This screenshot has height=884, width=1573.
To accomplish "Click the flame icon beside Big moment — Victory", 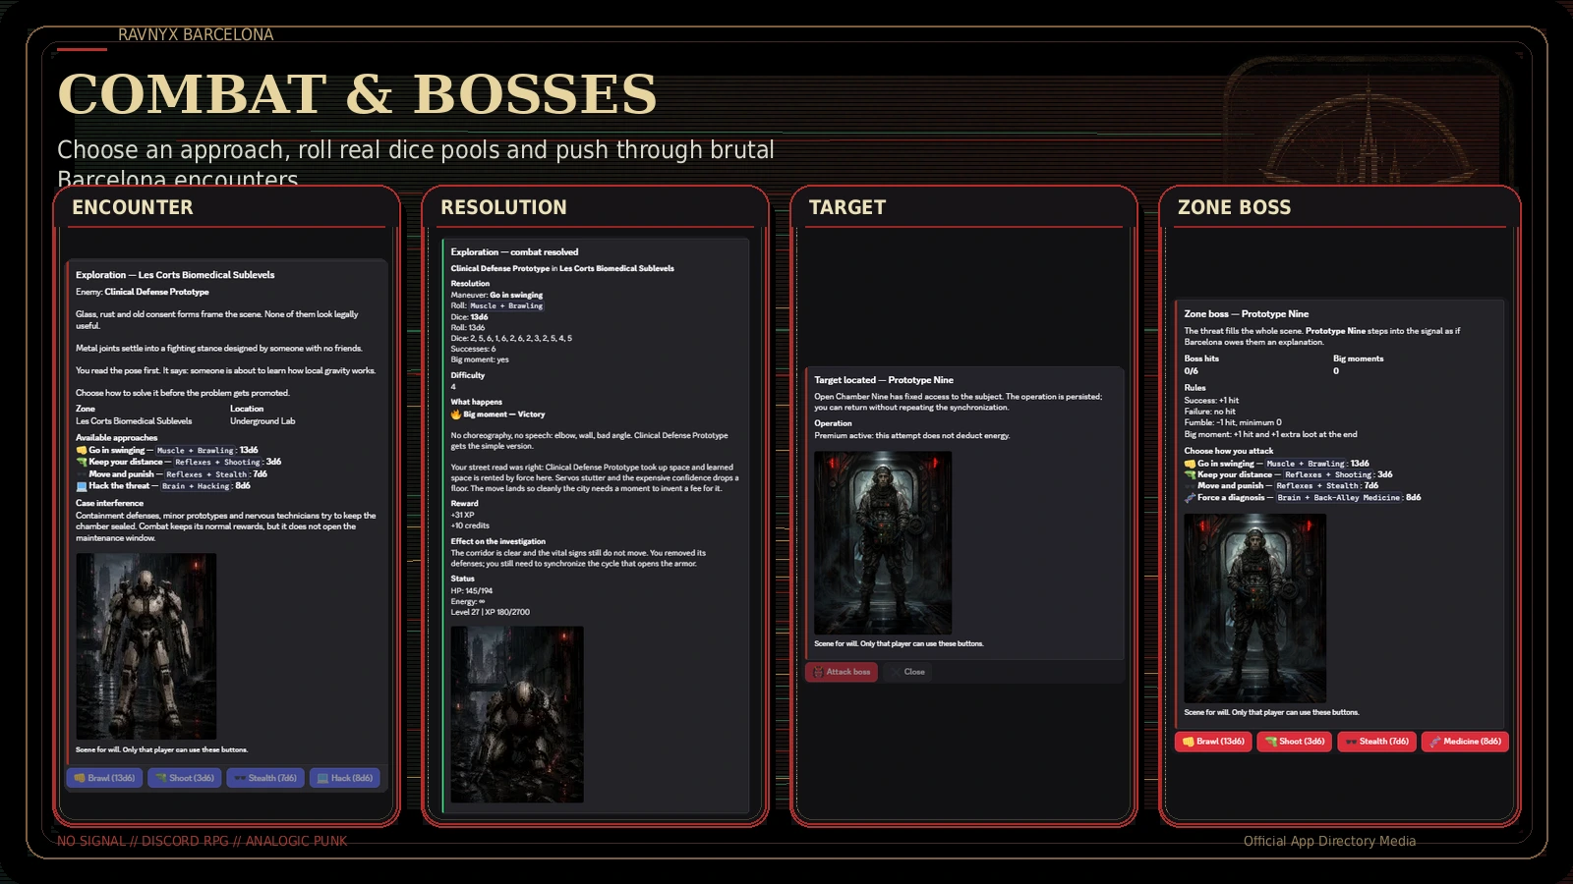I will click(x=456, y=414).
